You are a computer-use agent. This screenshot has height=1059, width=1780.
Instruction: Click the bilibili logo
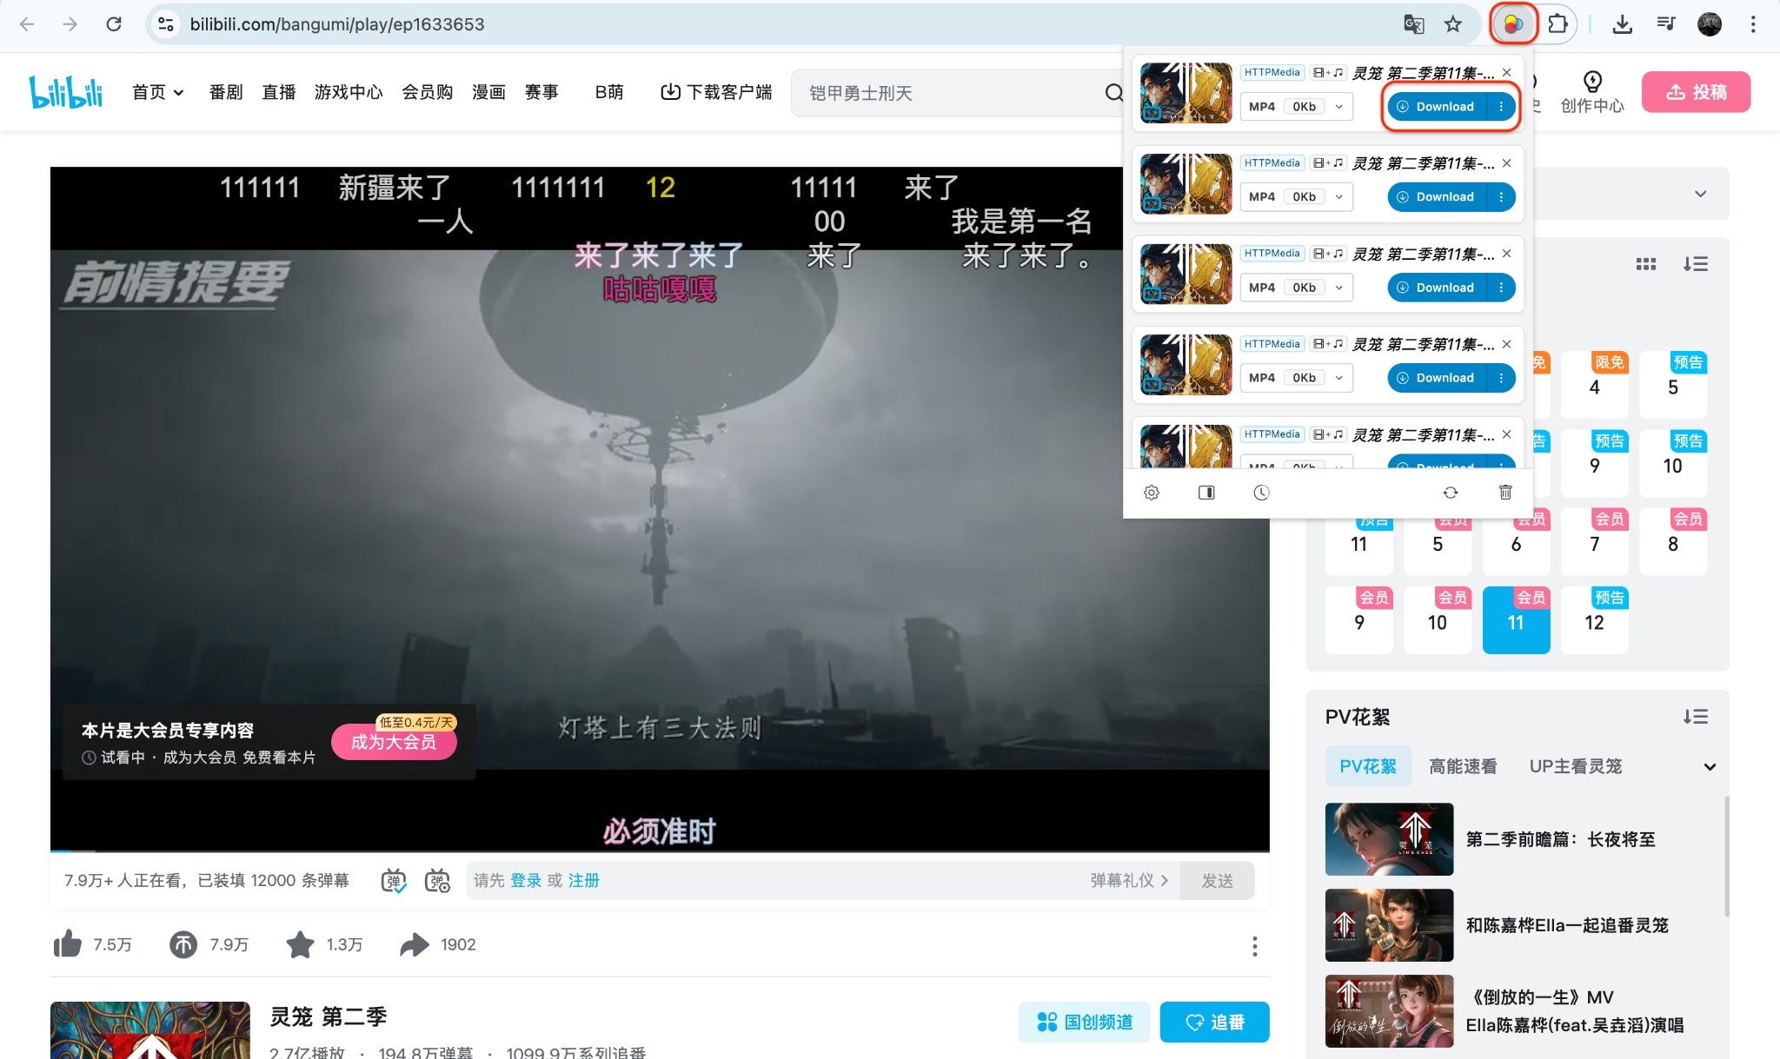[66, 91]
